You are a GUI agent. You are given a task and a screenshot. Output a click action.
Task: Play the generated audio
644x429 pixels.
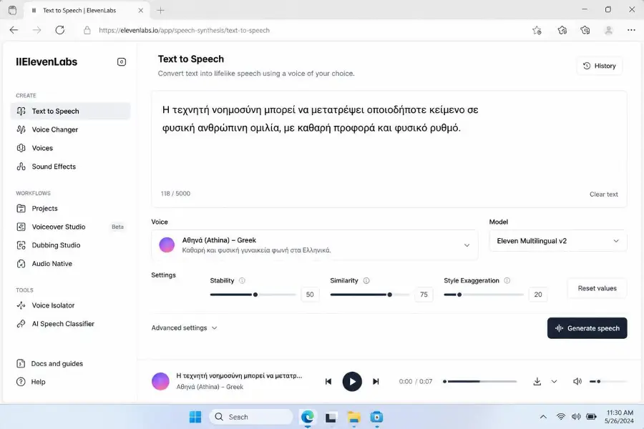tap(352, 382)
